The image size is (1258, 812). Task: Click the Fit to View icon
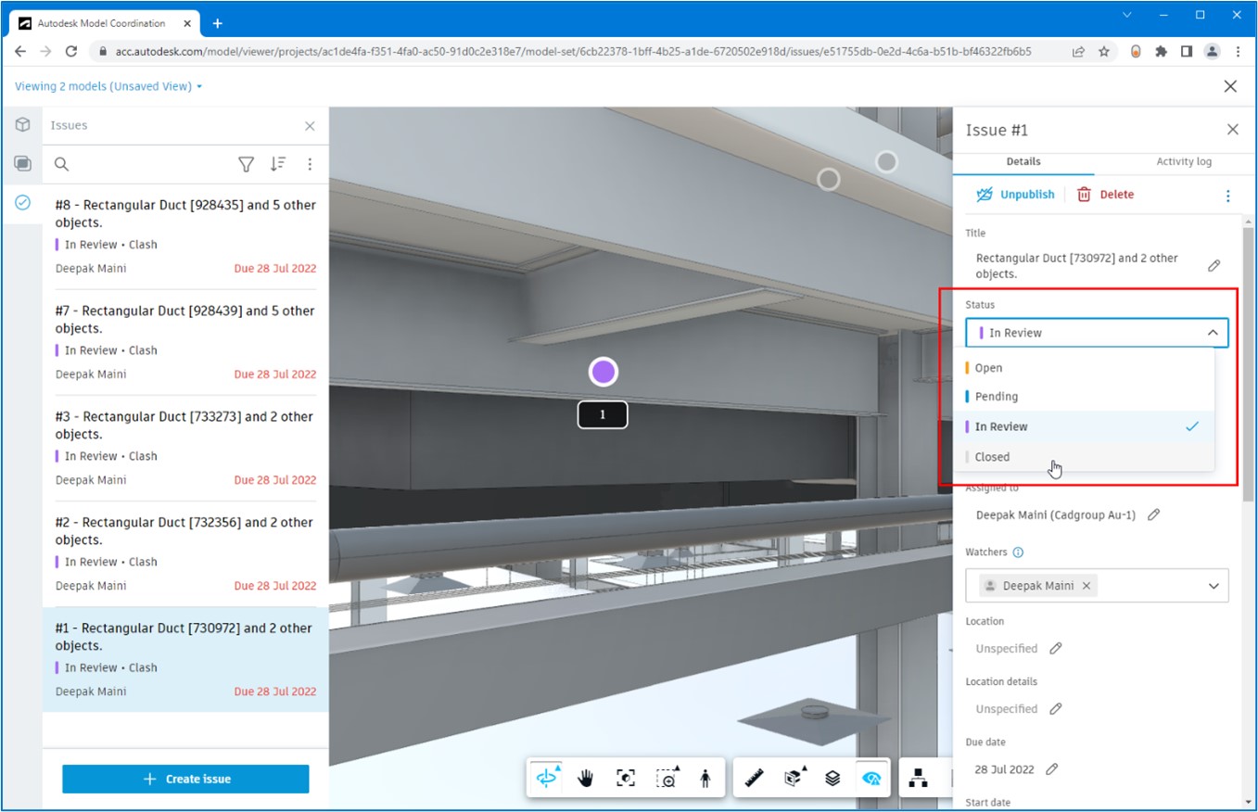click(x=626, y=778)
